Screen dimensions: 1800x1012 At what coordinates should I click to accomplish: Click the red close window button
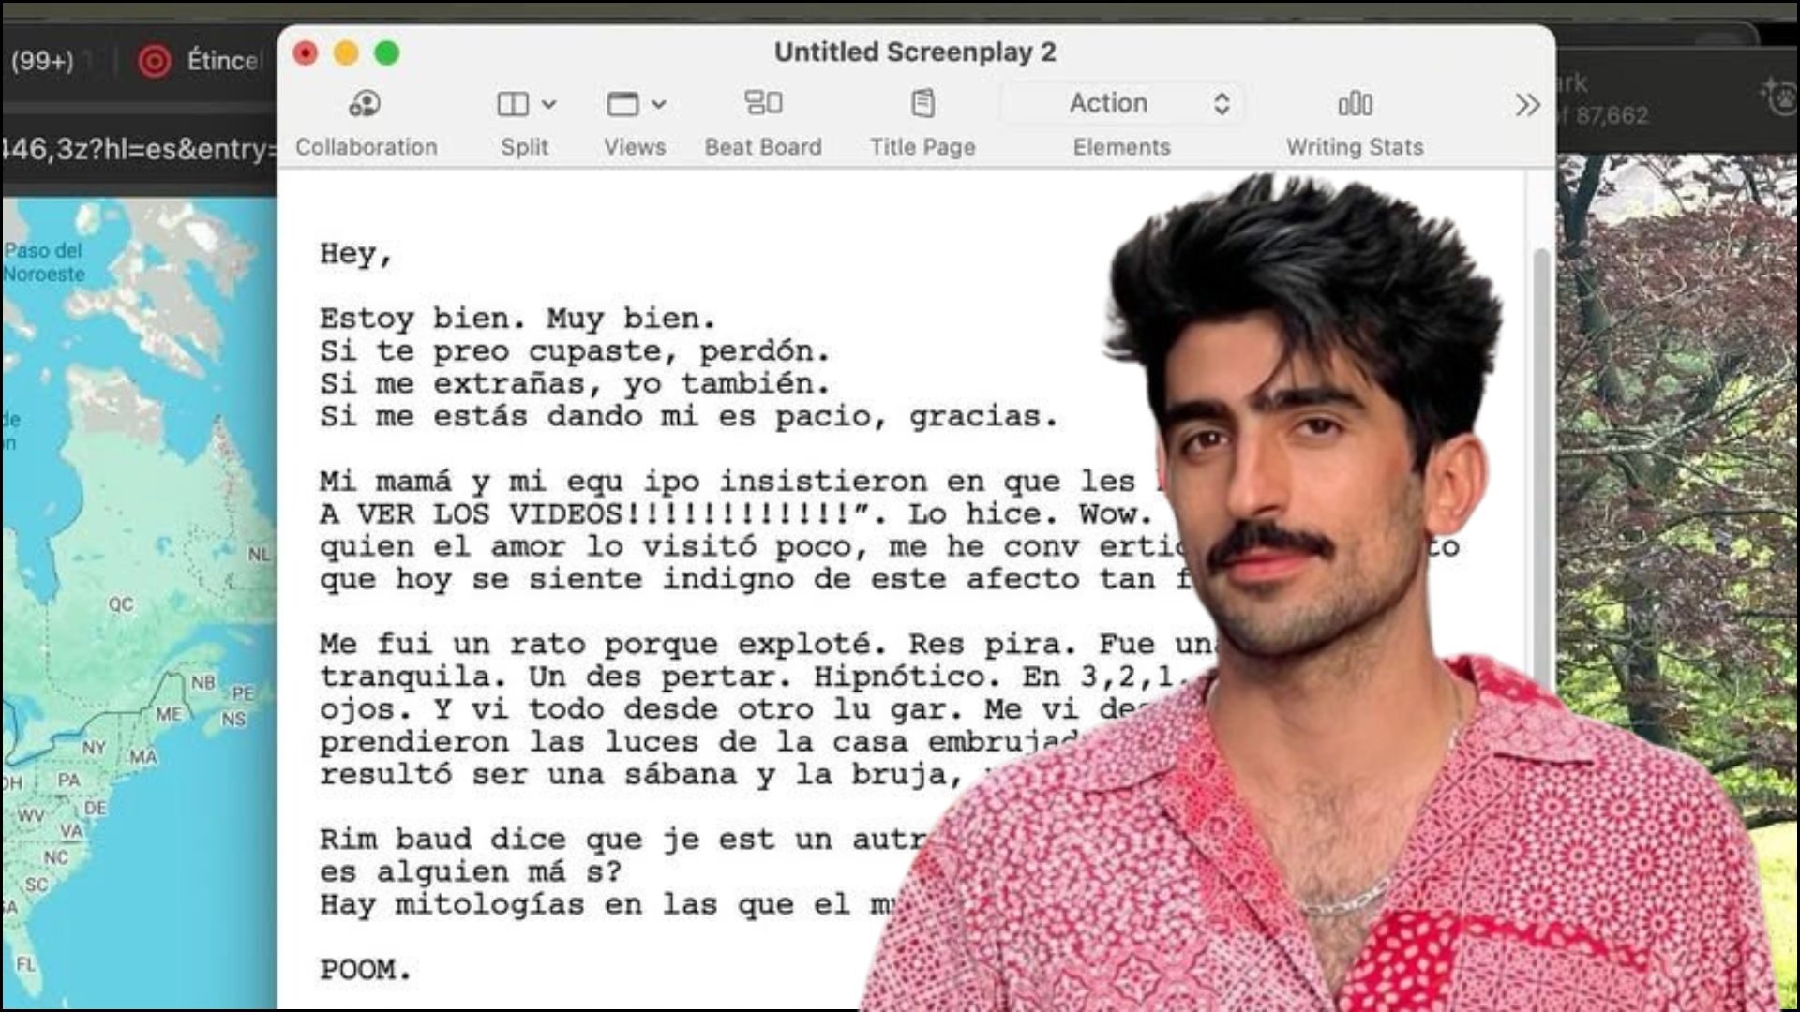[306, 53]
